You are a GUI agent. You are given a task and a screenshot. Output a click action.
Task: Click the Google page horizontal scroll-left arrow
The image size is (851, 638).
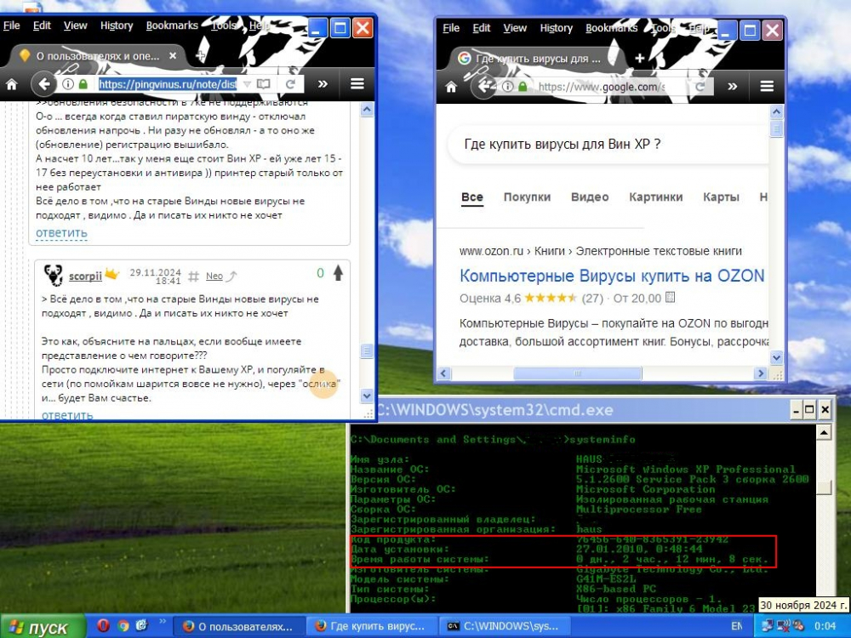[444, 373]
